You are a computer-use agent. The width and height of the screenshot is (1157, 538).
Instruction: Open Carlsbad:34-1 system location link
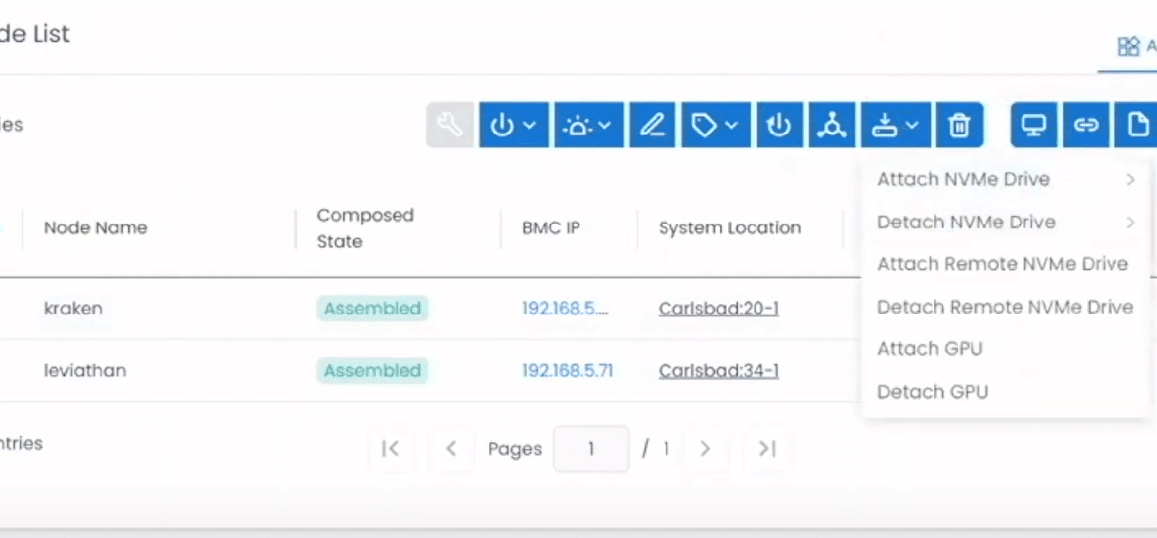coord(719,370)
